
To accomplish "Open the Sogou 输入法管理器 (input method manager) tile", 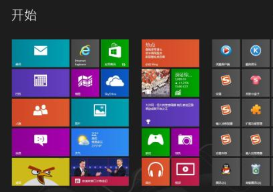I will tap(256, 142).
